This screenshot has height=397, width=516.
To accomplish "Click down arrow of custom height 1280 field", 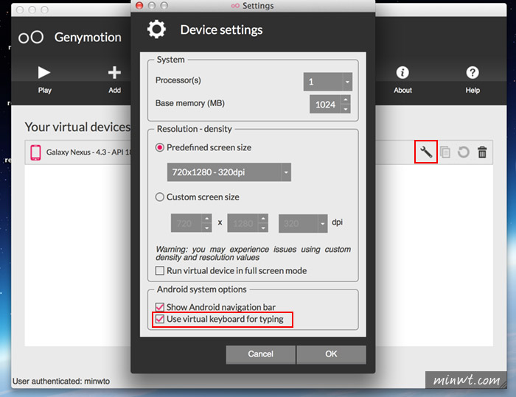I will (263, 228).
